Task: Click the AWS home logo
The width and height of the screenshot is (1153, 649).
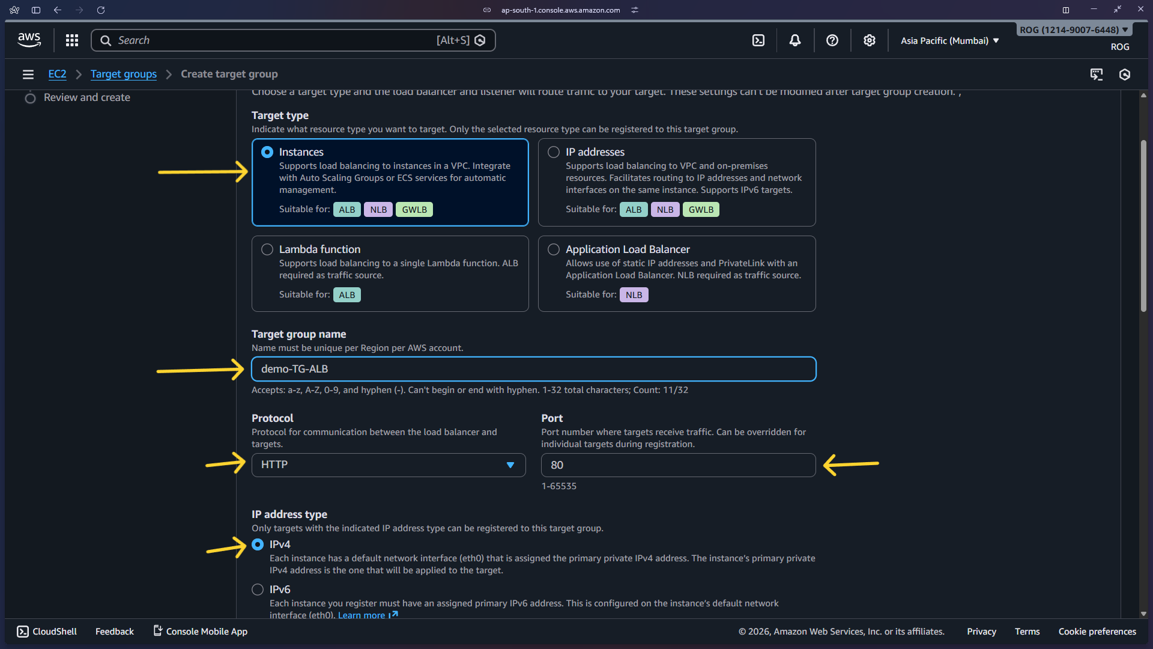Action: [x=28, y=40]
